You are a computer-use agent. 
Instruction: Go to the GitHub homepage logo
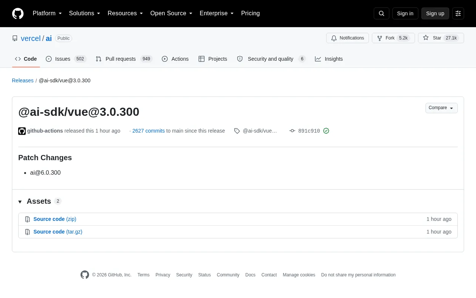point(18,13)
